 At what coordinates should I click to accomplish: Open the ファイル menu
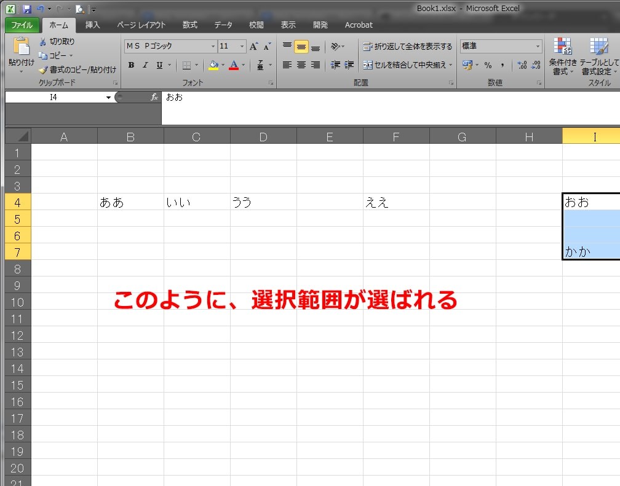point(23,25)
